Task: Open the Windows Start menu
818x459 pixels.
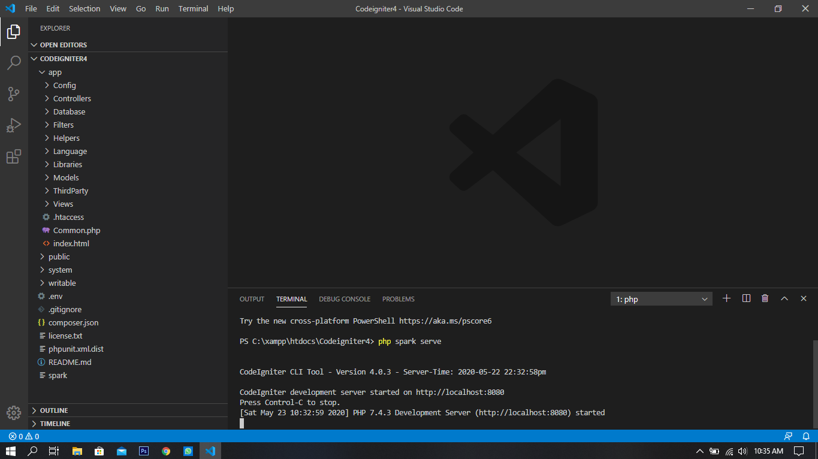Action: [11, 451]
